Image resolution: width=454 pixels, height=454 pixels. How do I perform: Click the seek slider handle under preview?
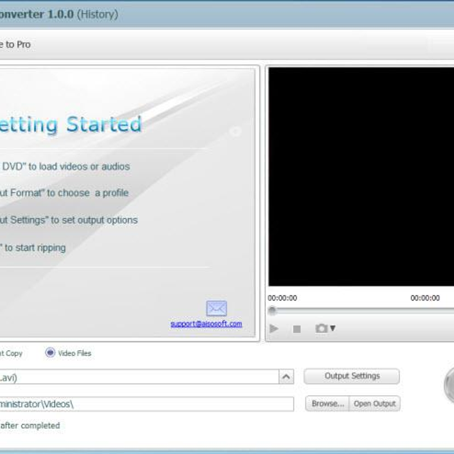(x=272, y=311)
